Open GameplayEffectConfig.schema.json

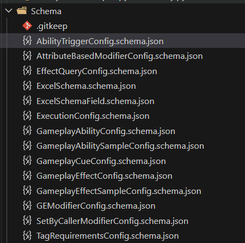pyautogui.click(x=105, y=176)
